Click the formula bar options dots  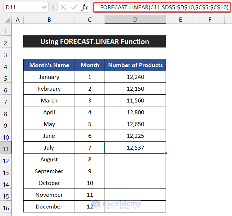click(x=53, y=7)
